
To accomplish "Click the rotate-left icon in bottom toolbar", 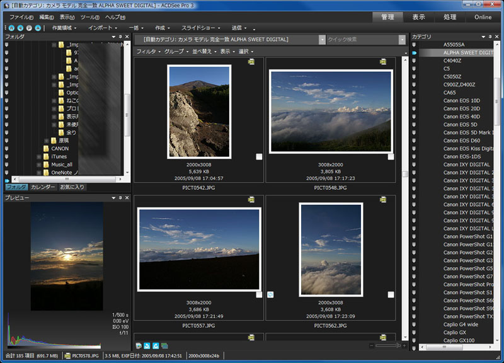I will (147, 345).
